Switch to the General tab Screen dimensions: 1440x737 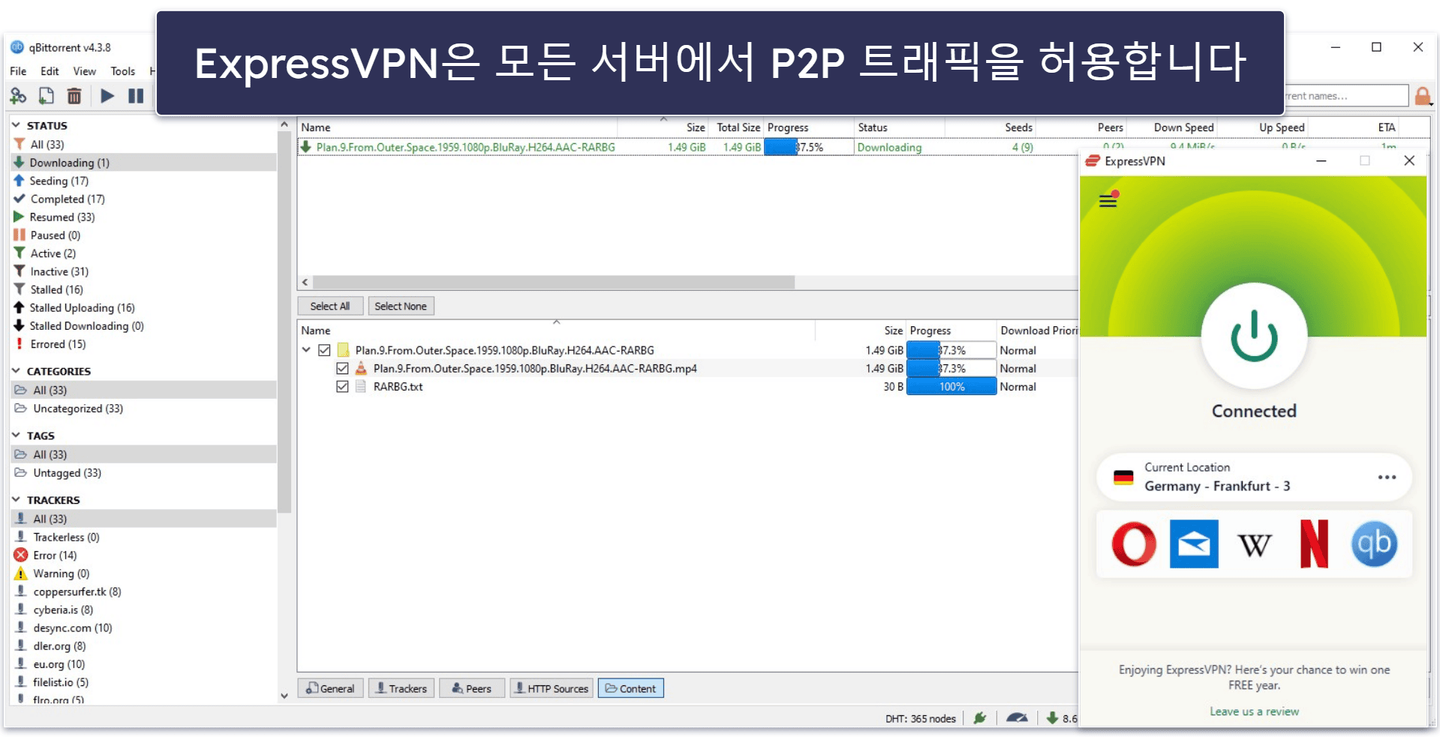330,688
